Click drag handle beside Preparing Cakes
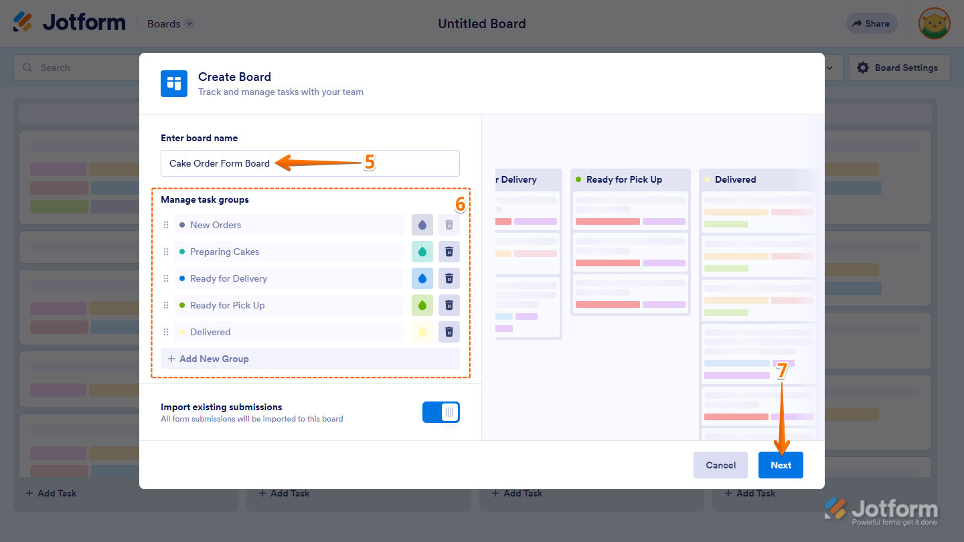 (x=166, y=252)
